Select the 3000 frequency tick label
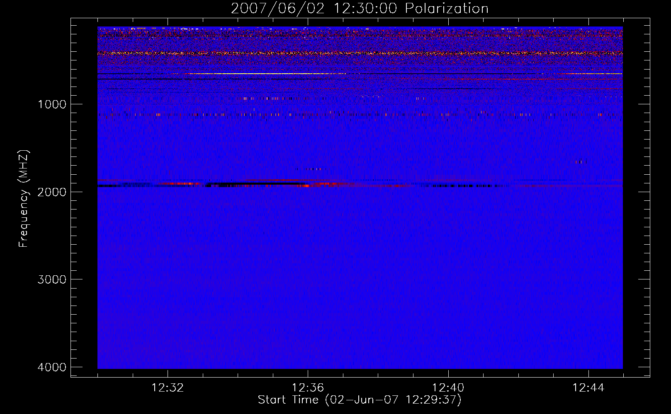Screen dimensions: 671x414 pyautogui.click(x=52, y=279)
